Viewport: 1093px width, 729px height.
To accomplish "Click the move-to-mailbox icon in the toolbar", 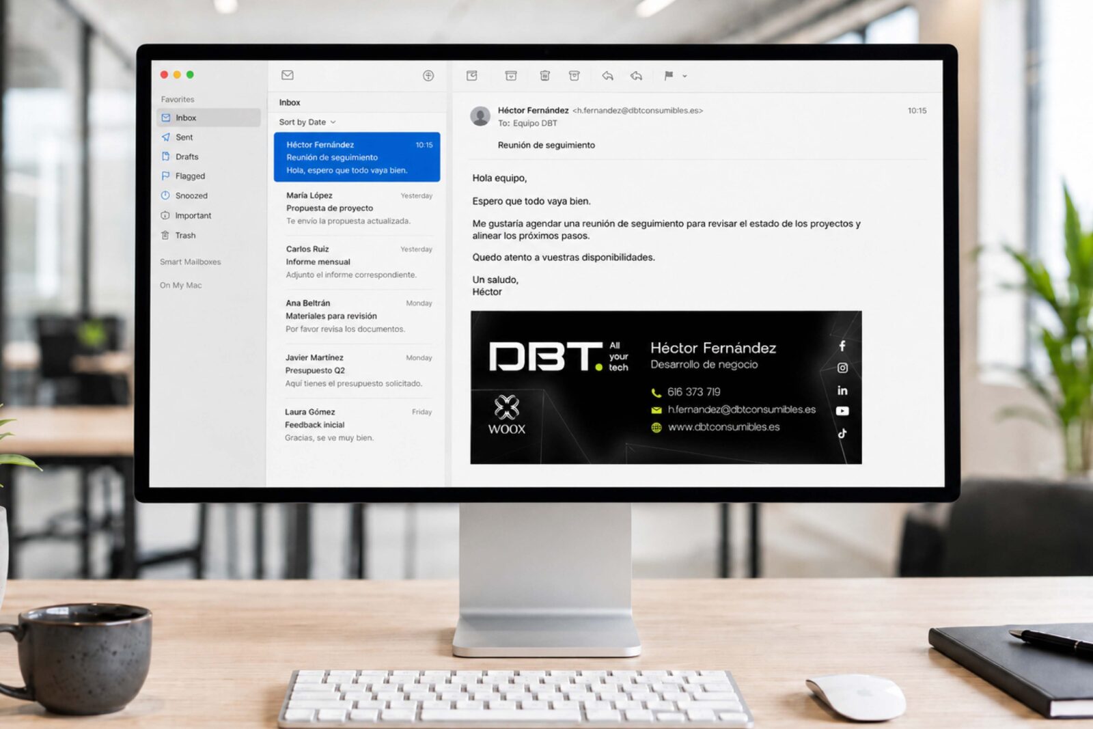I will coord(472,76).
